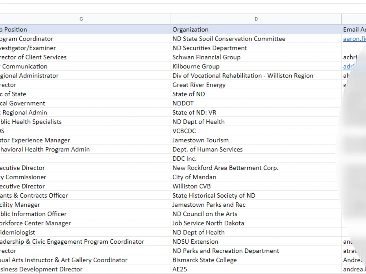Select Div of Vocational Rehabilitation - Williston Region cell
Image resolution: width=366 pixels, height=274 pixels.
(x=256, y=76)
